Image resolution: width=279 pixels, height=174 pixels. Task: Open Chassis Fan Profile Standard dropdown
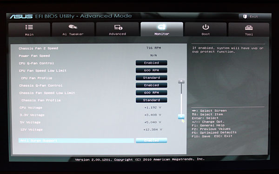click(152, 100)
